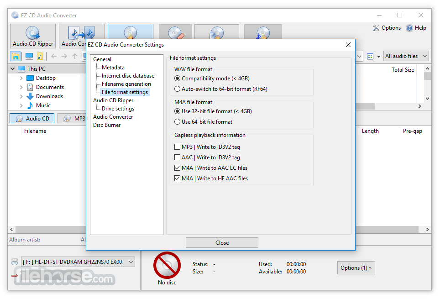Viewport: 440px width, 299px height.
Task: Open the All audio files filter dropdown
Action: (406, 56)
